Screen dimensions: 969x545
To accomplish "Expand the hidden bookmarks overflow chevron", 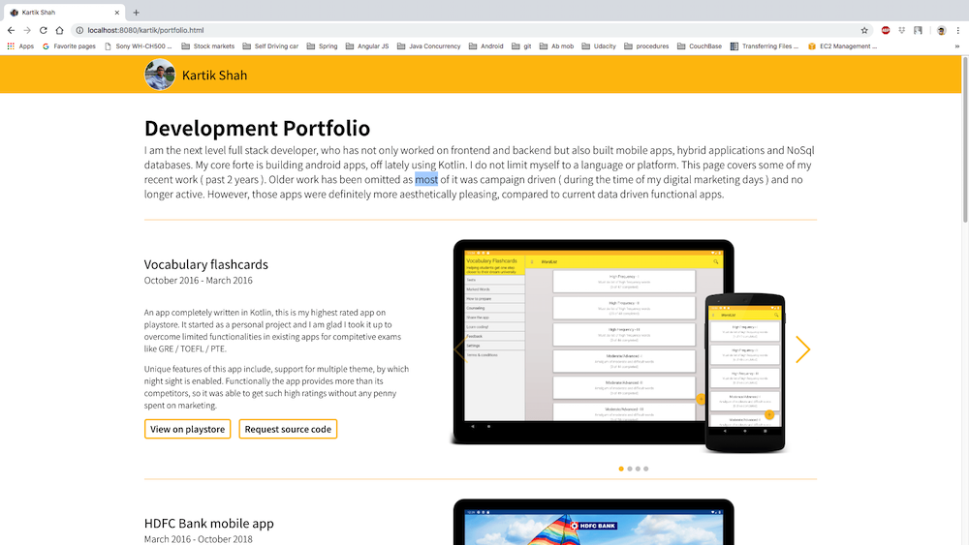I will click(x=957, y=45).
